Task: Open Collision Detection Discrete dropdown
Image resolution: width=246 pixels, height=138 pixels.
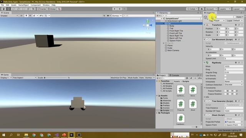Action: 234,85
